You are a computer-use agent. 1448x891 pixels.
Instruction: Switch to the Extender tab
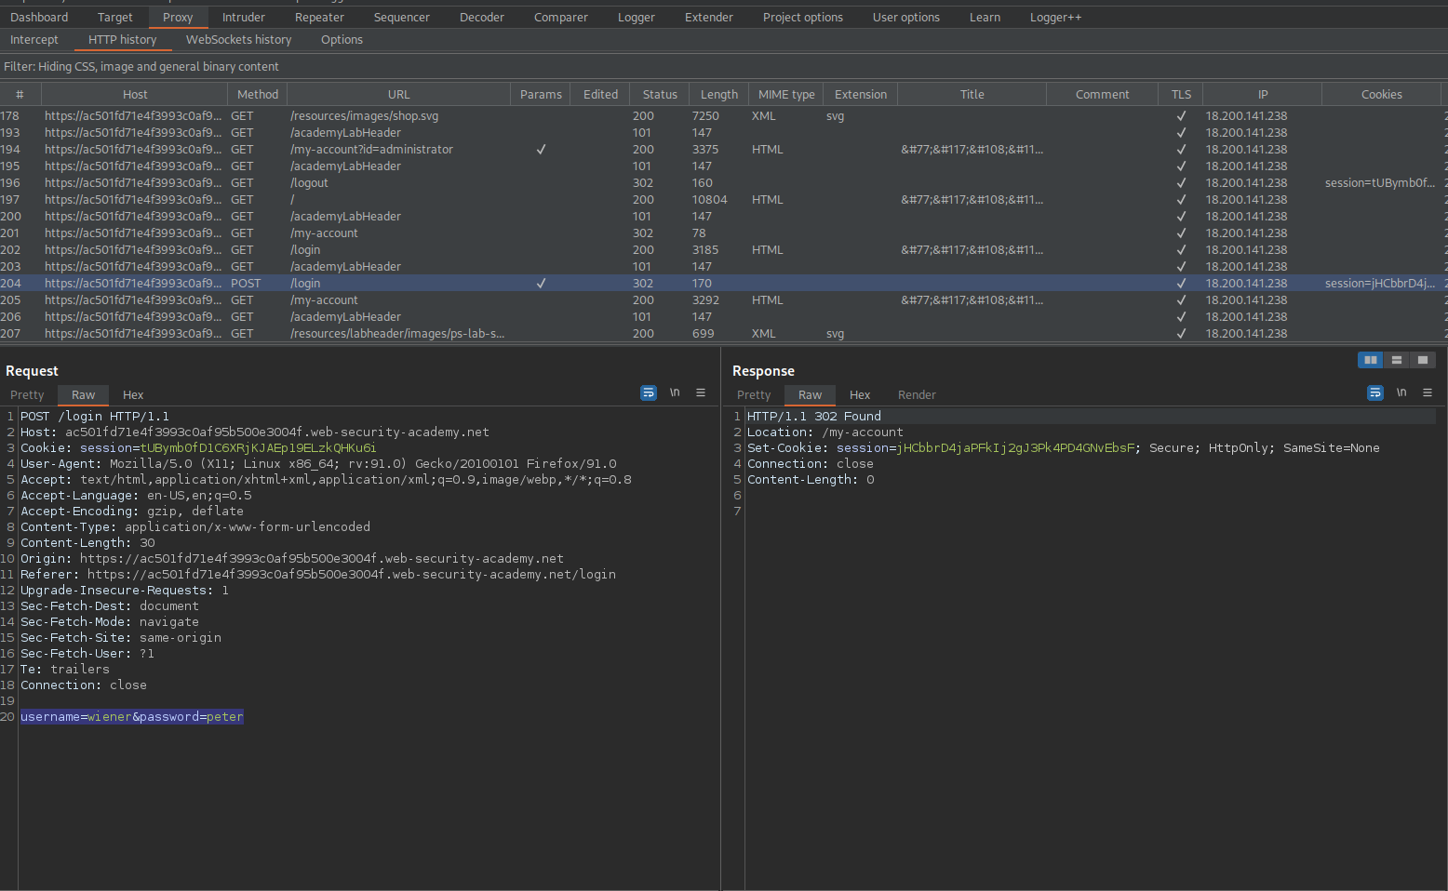pyautogui.click(x=709, y=18)
